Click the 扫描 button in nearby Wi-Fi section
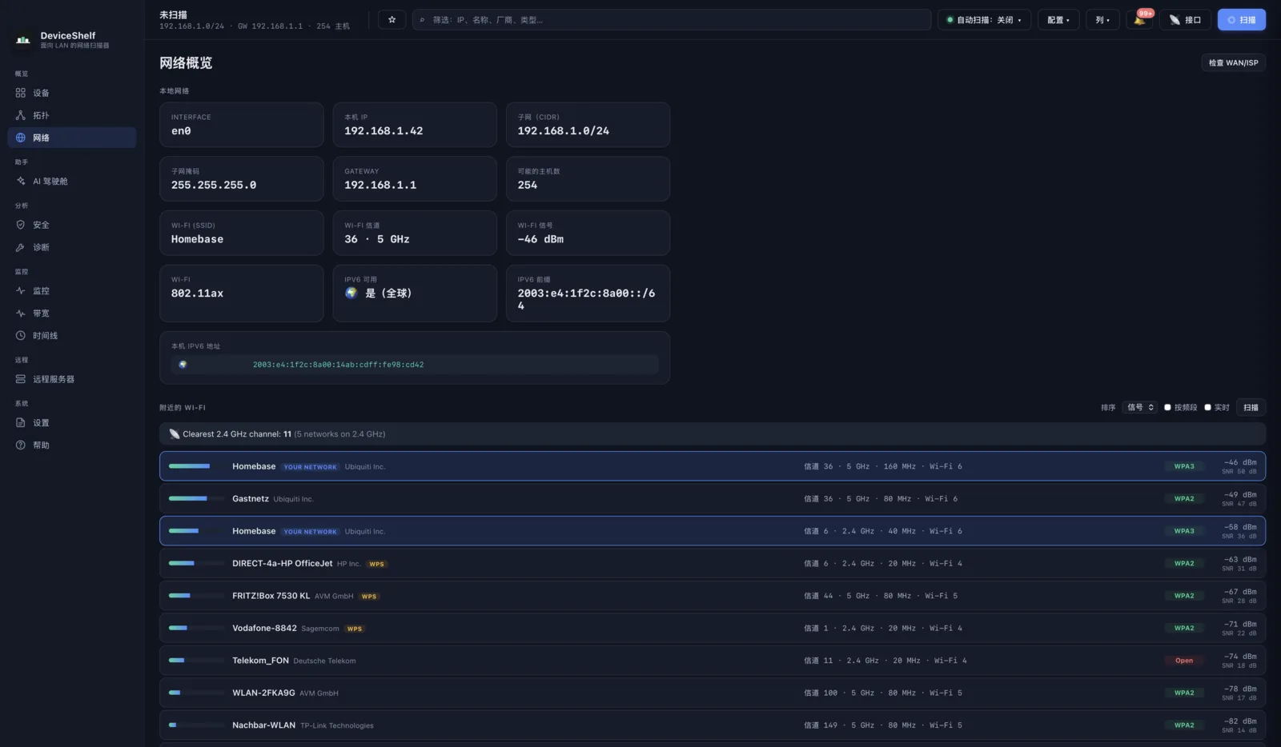1281x747 pixels. (1251, 408)
